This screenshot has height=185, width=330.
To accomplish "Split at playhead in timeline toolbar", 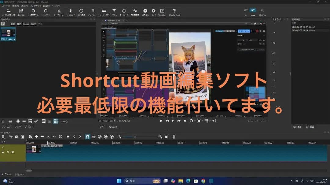I will tap(60, 137).
